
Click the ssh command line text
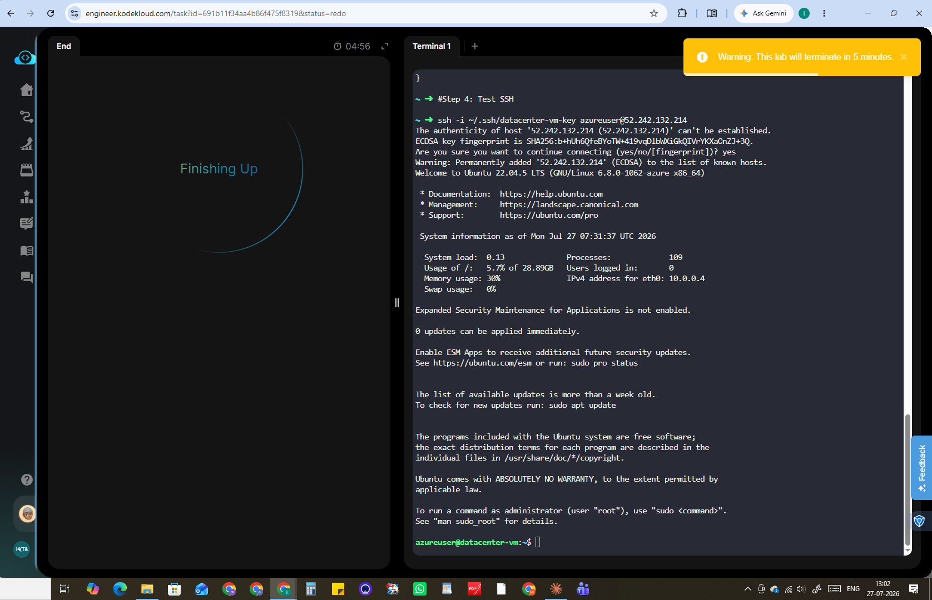tap(562, 120)
